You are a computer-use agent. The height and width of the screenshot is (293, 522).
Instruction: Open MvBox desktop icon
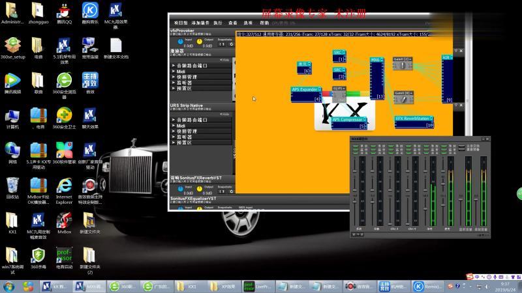(64, 223)
